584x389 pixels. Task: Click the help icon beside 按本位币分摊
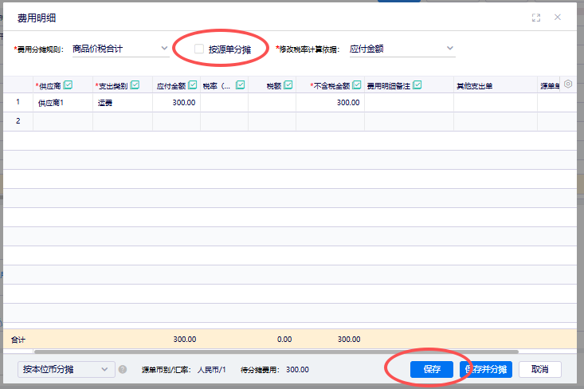tap(123, 370)
